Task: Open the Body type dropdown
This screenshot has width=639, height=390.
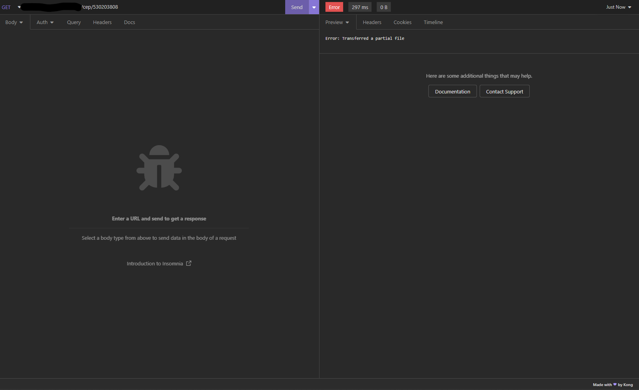Action: [14, 22]
